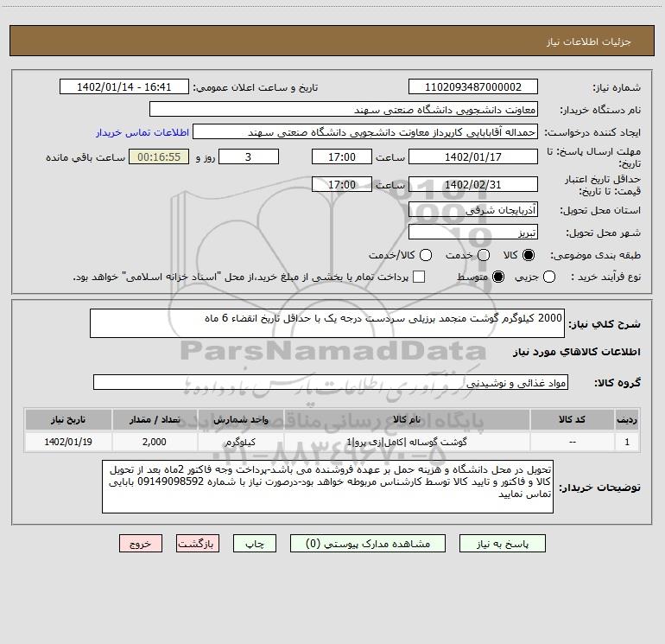The image size is (665, 644).
Task: Click the بازگشت back button
Action: pyautogui.click(x=198, y=544)
